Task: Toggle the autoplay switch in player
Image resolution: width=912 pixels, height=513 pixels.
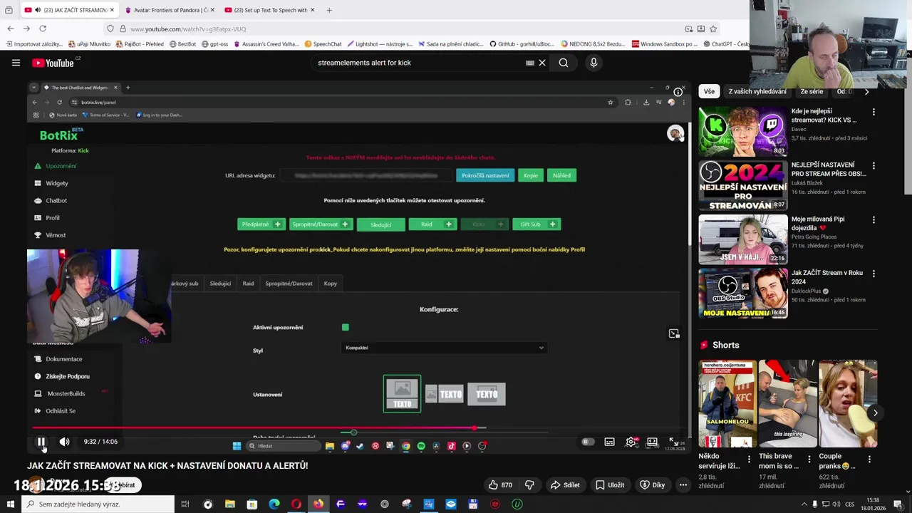Action: tap(587, 442)
